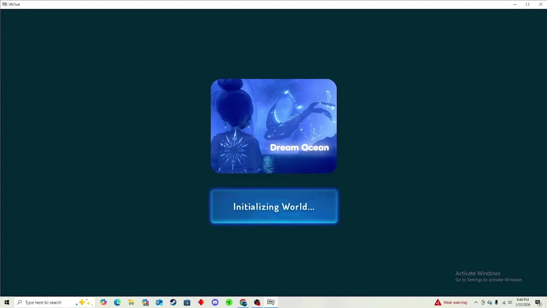Click the Meet Now tray icon
Viewport: 547px width, 308px height.
(483, 302)
